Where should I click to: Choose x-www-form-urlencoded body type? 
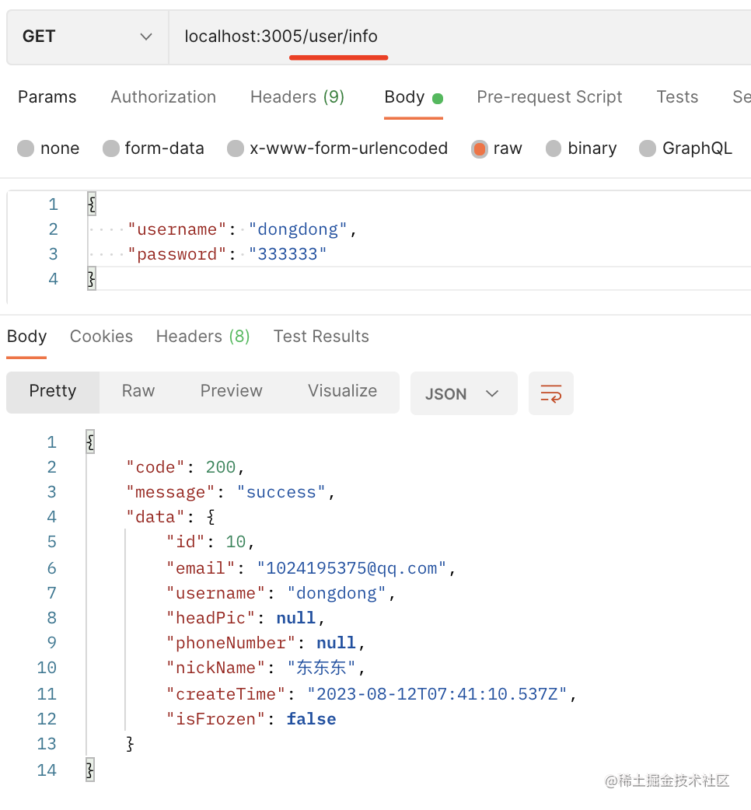pos(236,148)
